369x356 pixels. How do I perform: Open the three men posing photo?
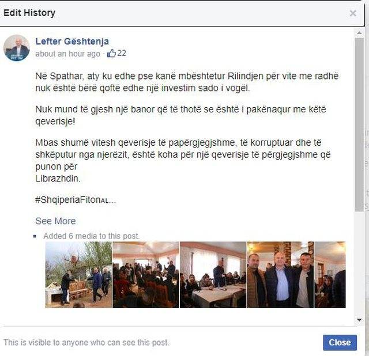point(280,275)
